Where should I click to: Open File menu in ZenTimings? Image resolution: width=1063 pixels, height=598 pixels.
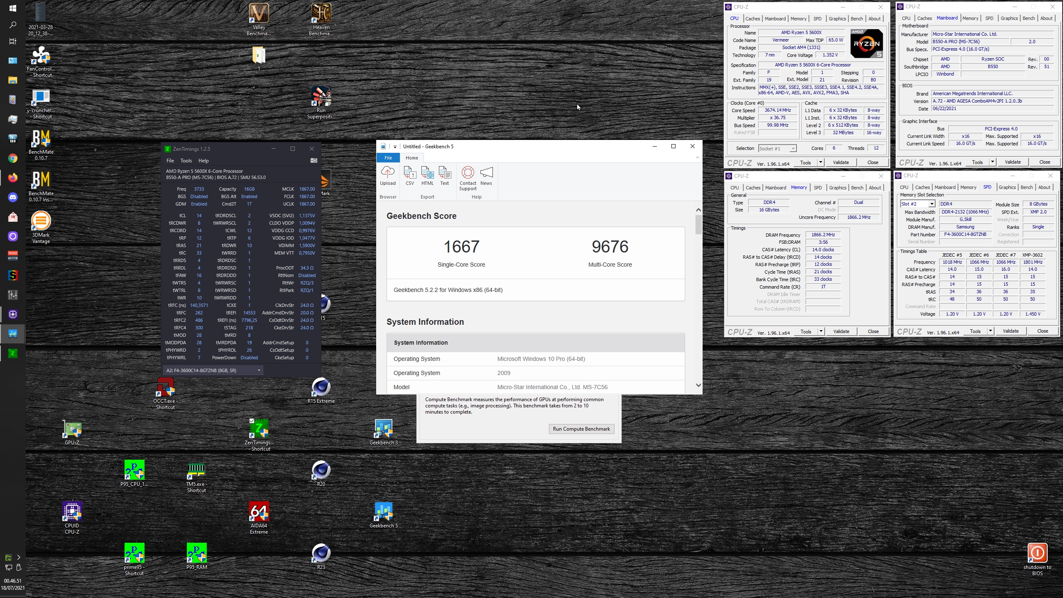(170, 161)
